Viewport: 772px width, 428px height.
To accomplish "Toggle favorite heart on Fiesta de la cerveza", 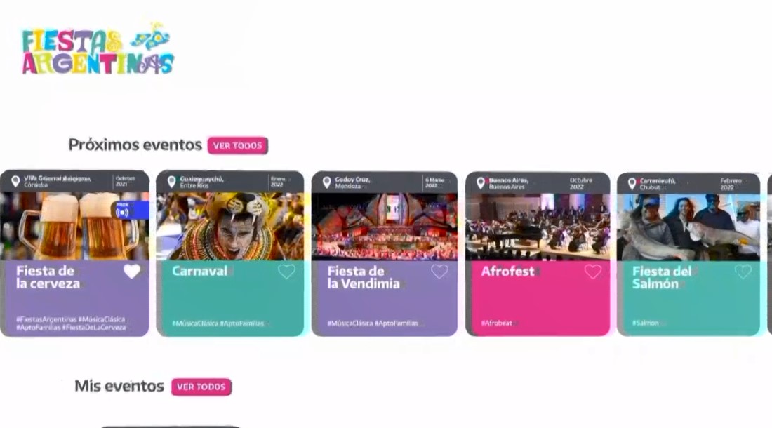I will [x=131, y=271].
